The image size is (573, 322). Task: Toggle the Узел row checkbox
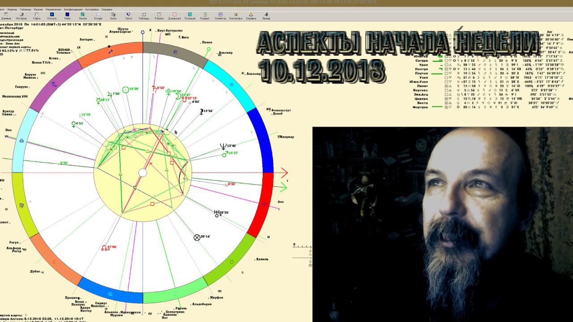point(446,78)
